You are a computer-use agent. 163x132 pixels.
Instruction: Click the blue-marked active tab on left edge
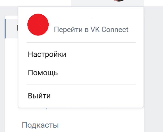pos(11,29)
